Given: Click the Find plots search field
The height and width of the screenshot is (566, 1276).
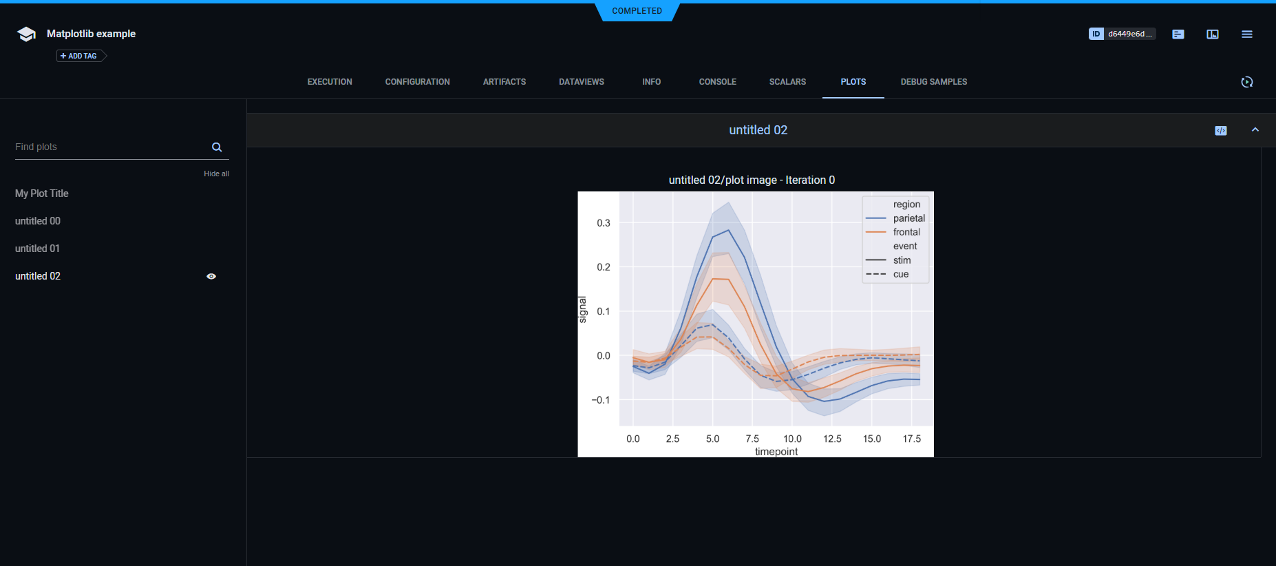Looking at the screenshot, I should [110, 147].
